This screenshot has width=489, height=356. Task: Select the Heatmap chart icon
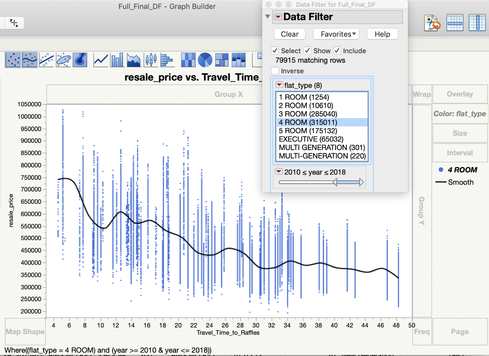(x=188, y=60)
